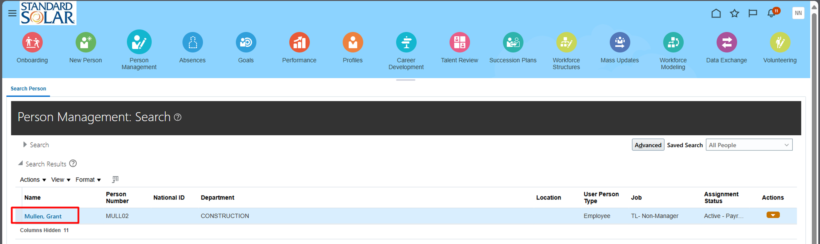Click the User Person Type column header
Viewport: 820px width, 244px height.
pyautogui.click(x=601, y=198)
